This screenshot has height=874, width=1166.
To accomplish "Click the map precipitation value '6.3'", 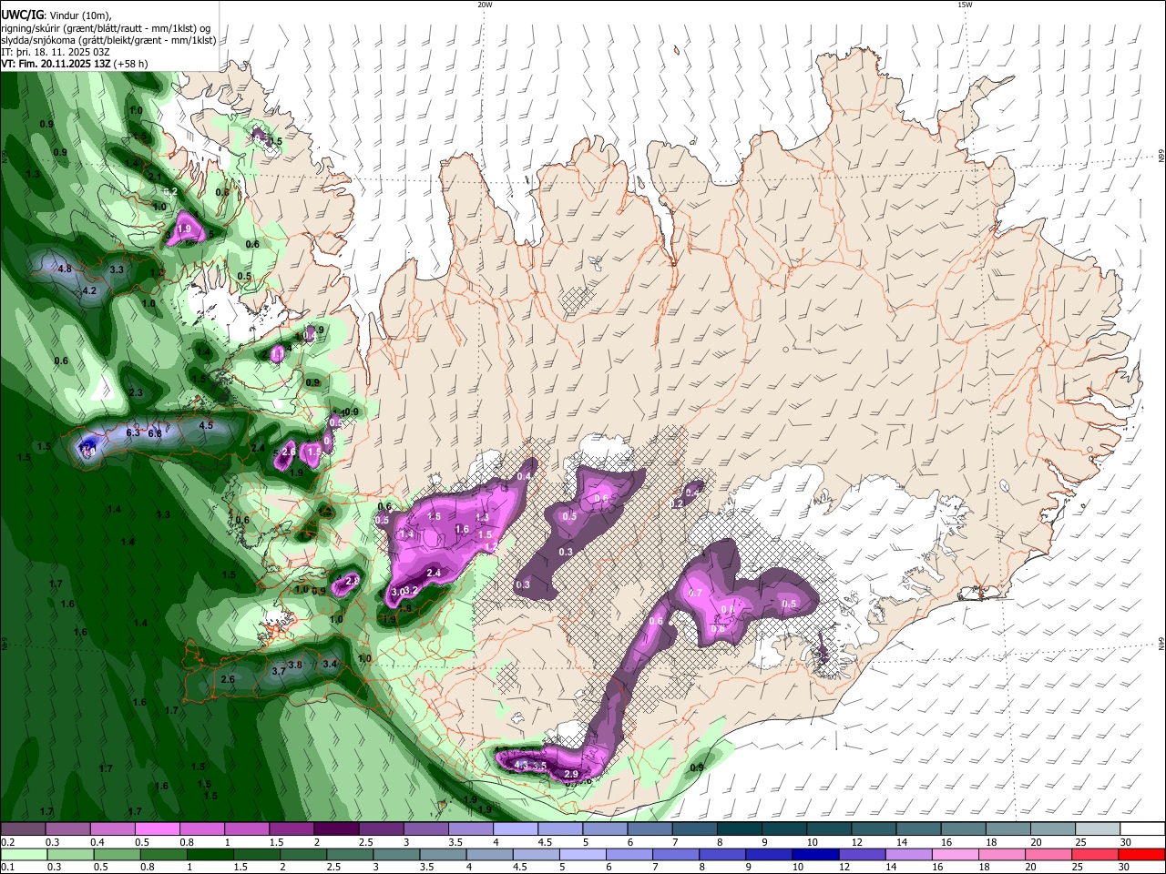I will 132,433.
